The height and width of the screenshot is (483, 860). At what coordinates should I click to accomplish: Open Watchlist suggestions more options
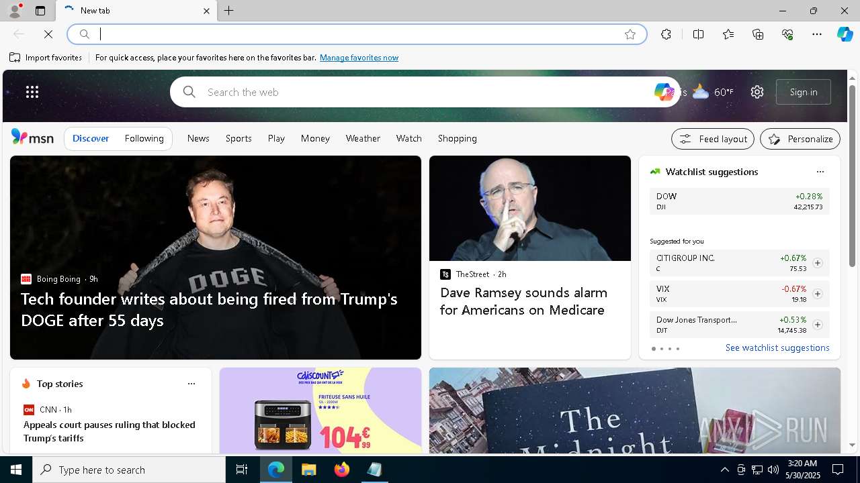pyautogui.click(x=820, y=172)
